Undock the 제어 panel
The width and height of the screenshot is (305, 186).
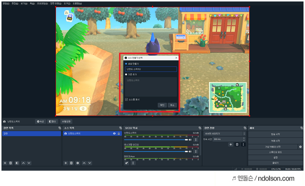301,128
